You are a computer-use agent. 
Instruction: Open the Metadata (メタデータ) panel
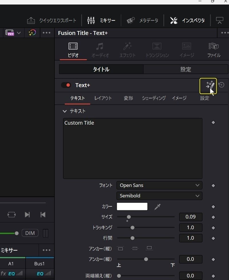(x=143, y=21)
